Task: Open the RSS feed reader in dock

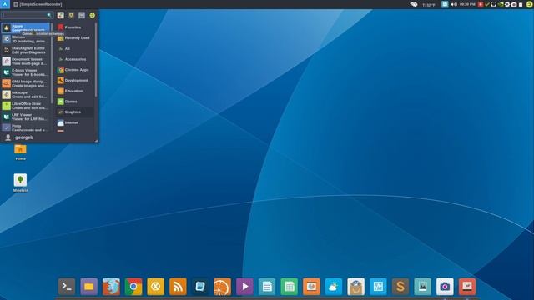Action: pyautogui.click(x=178, y=287)
